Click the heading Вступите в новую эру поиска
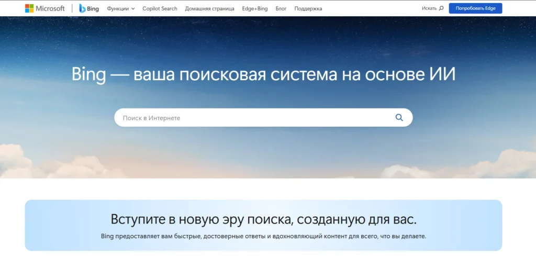The height and width of the screenshot is (256, 536). (263, 219)
